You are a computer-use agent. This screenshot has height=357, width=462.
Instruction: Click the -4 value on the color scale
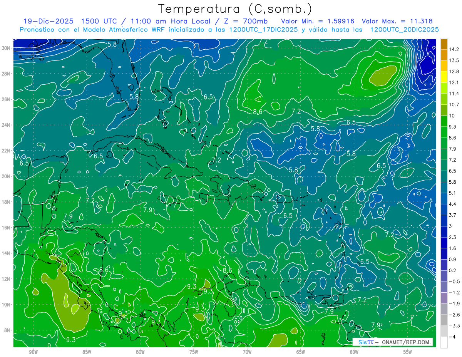(453, 337)
